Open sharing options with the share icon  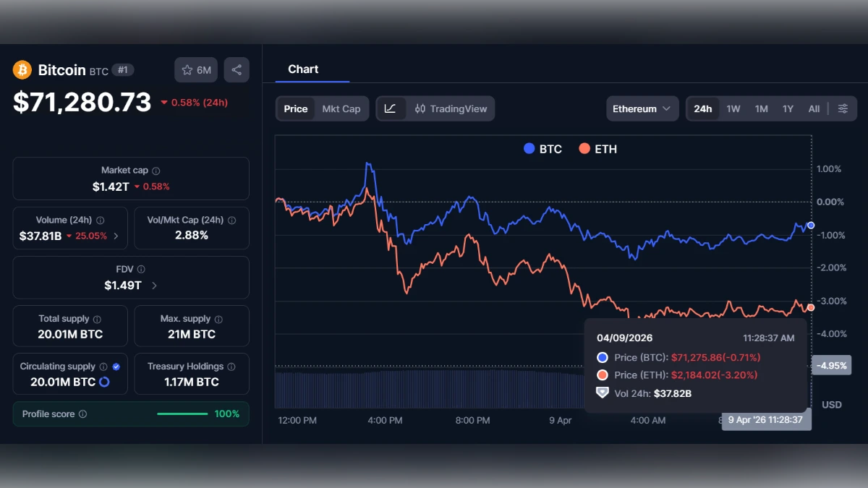pyautogui.click(x=236, y=69)
